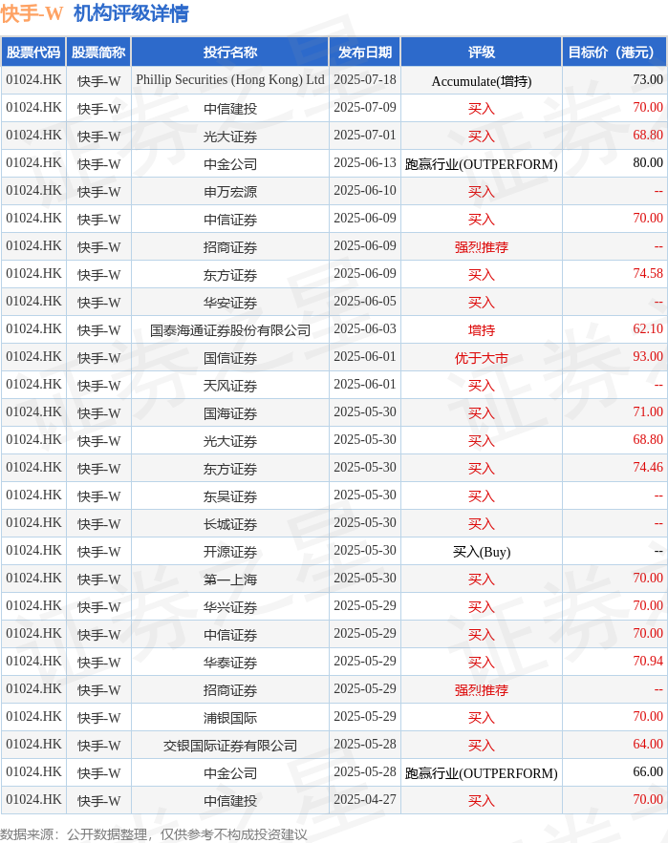This screenshot has height=843, width=668.
Task: Select the 70.94 target price
Action: (648, 662)
